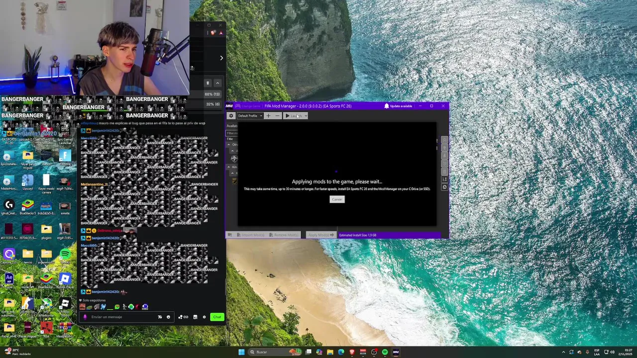
Task: Click the bottom circular icon in Mod Manager sidebar
Action: (x=444, y=187)
